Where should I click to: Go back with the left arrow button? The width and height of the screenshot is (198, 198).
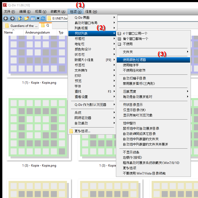point(6,18)
